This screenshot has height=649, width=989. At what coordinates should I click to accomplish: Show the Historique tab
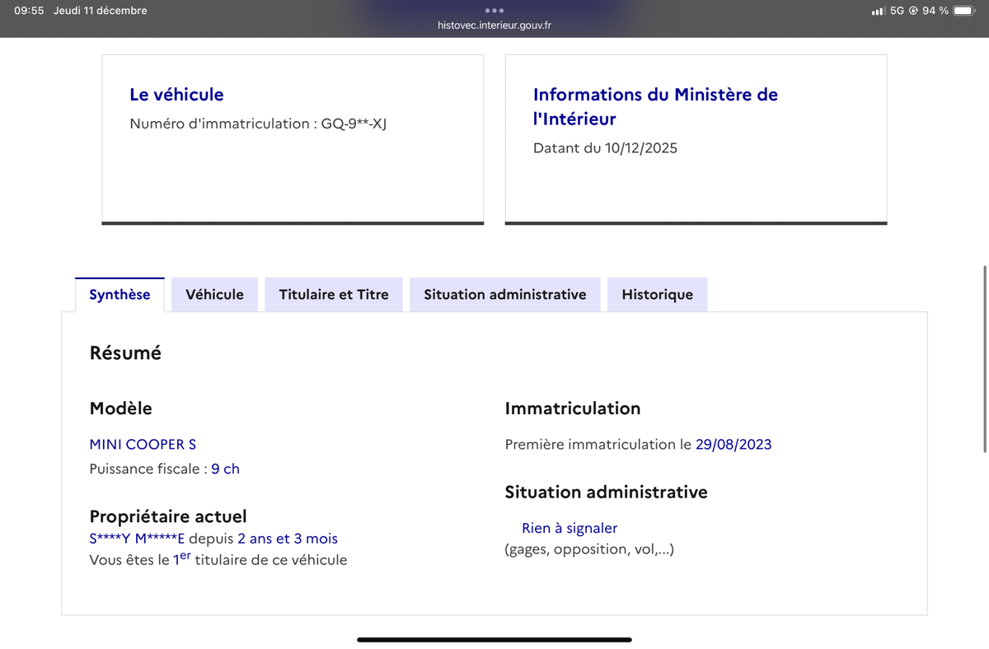[657, 295]
